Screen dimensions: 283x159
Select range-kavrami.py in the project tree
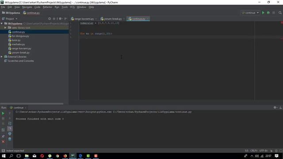21,49
